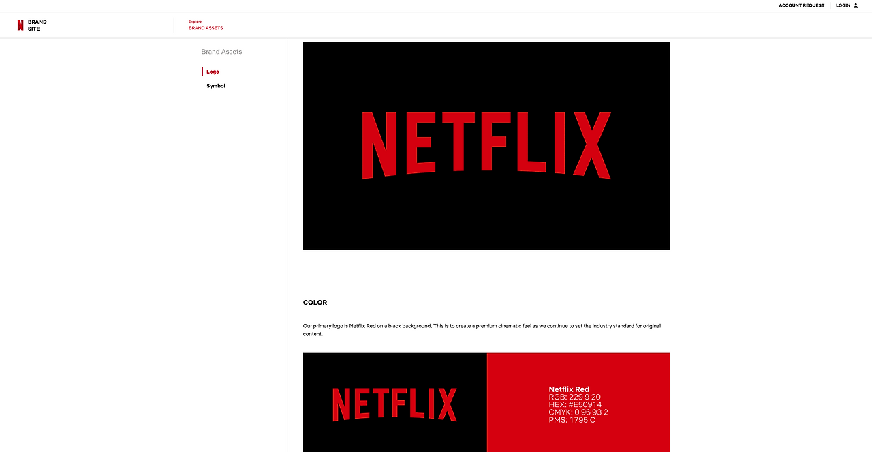Click the Brand Assets sidebar heading

(221, 52)
